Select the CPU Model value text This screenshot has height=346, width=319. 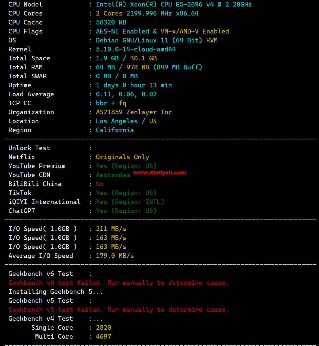[174, 4]
